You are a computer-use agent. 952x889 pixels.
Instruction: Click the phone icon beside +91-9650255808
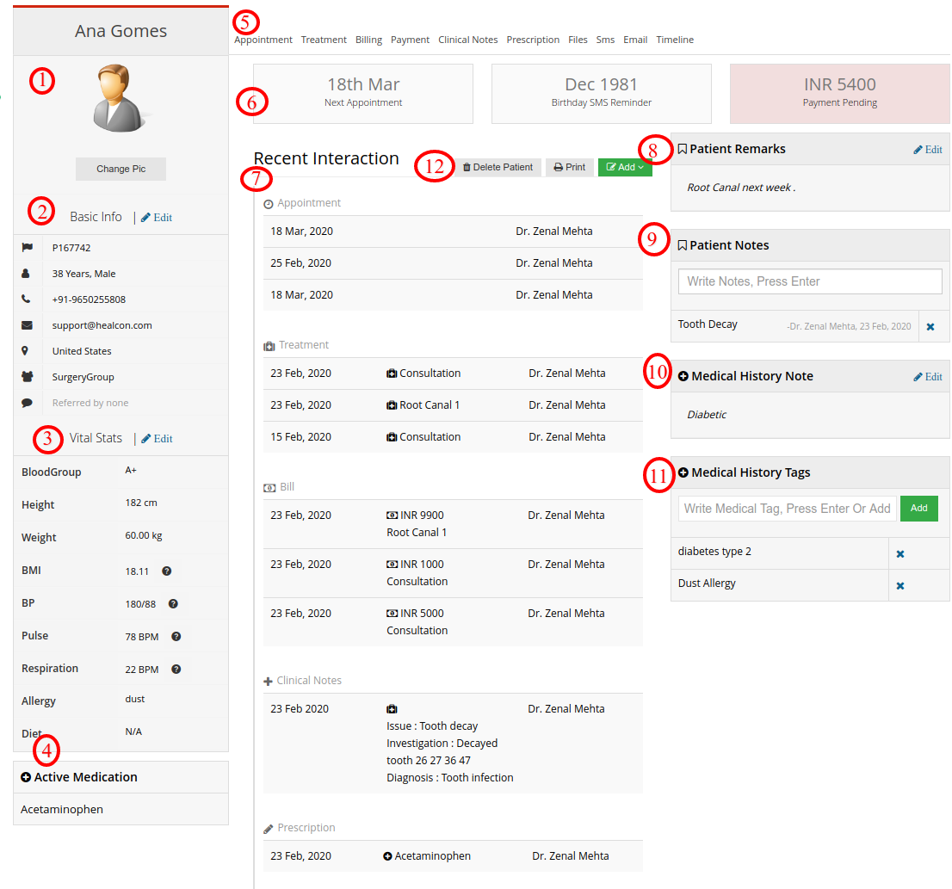point(26,299)
